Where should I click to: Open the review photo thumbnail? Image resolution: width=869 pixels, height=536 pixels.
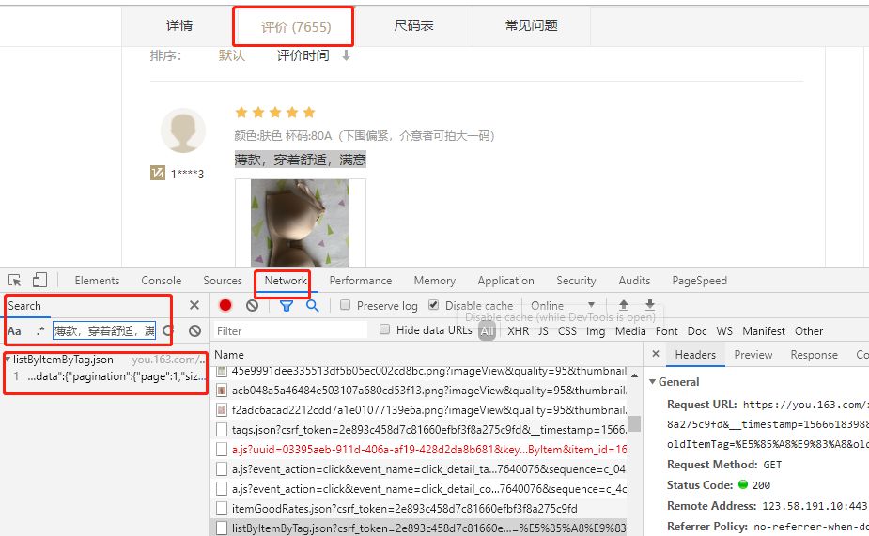click(301, 222)
